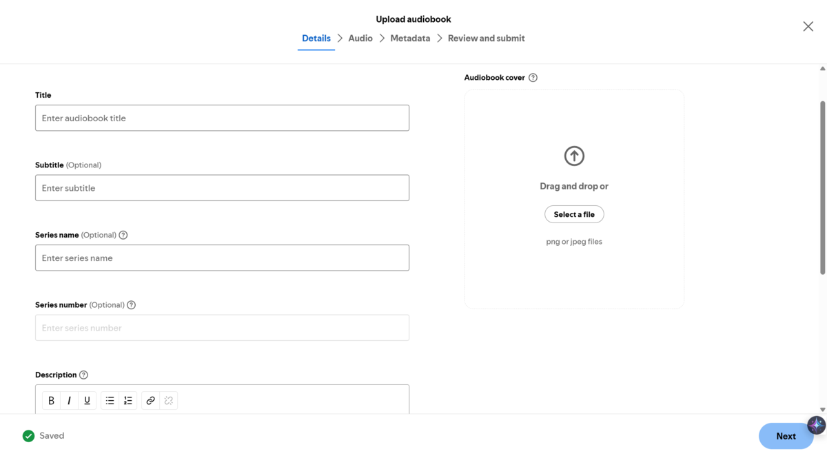The width and height of the screenshot is (827, 458).
Task: Click the Series number input field
Action: click(222, 328)
